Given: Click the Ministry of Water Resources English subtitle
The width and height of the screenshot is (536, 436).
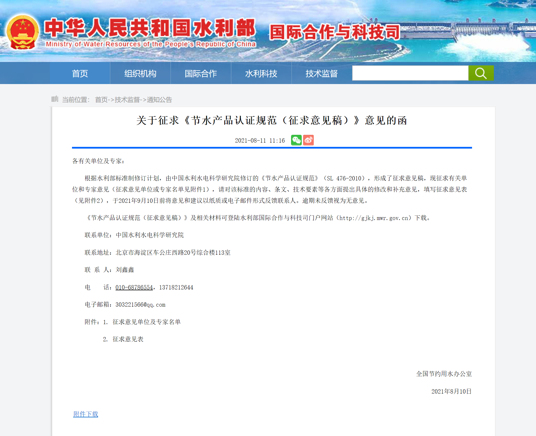Looking at the screenshot, I should pos(151,44).
